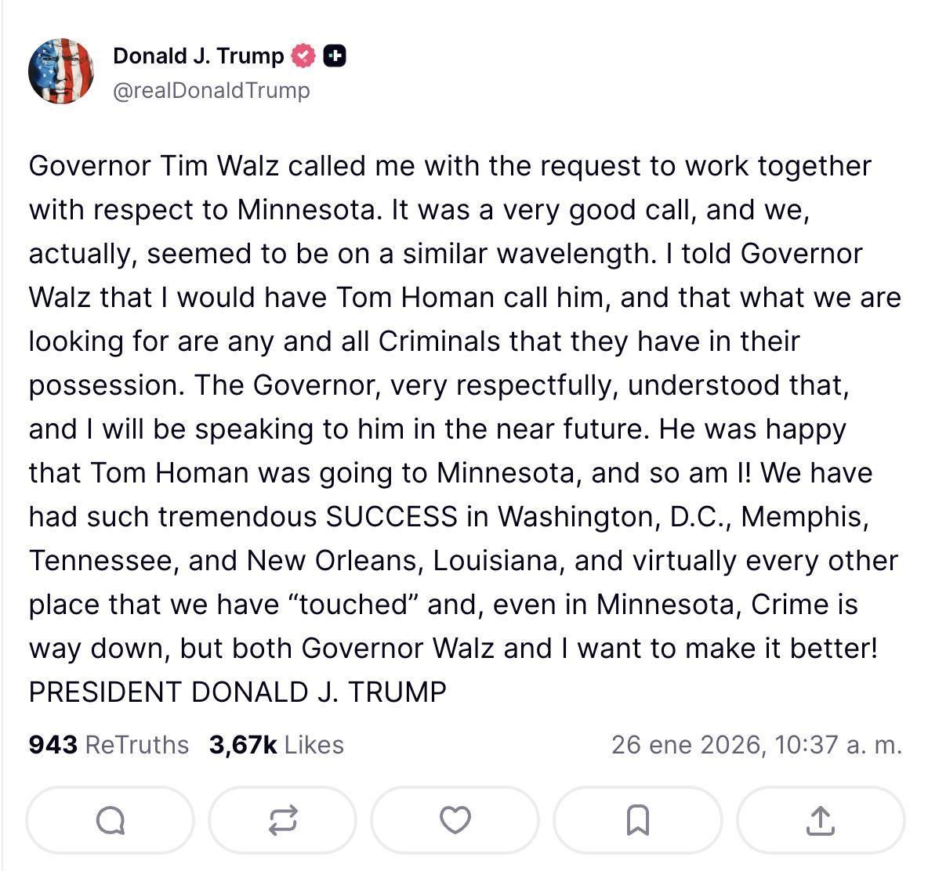Click the heart icon to like

click(456, 820)
